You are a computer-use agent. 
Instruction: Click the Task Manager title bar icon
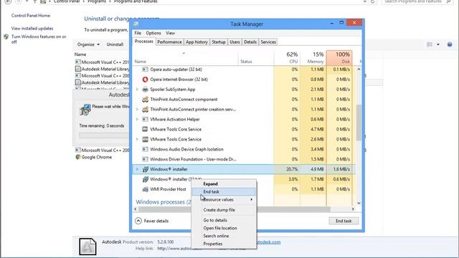coord(136,24)
